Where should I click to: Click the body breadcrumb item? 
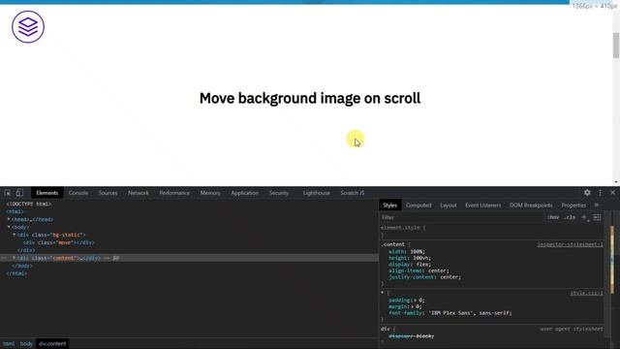[26, 343]
